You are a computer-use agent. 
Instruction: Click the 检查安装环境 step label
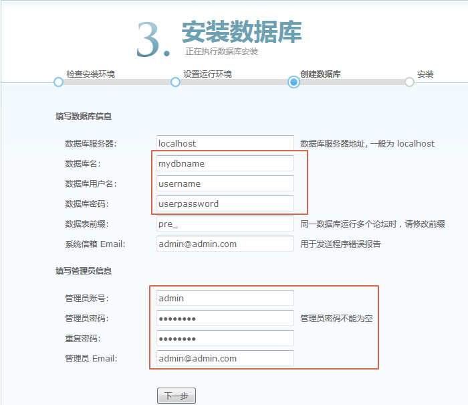(90, 74)
